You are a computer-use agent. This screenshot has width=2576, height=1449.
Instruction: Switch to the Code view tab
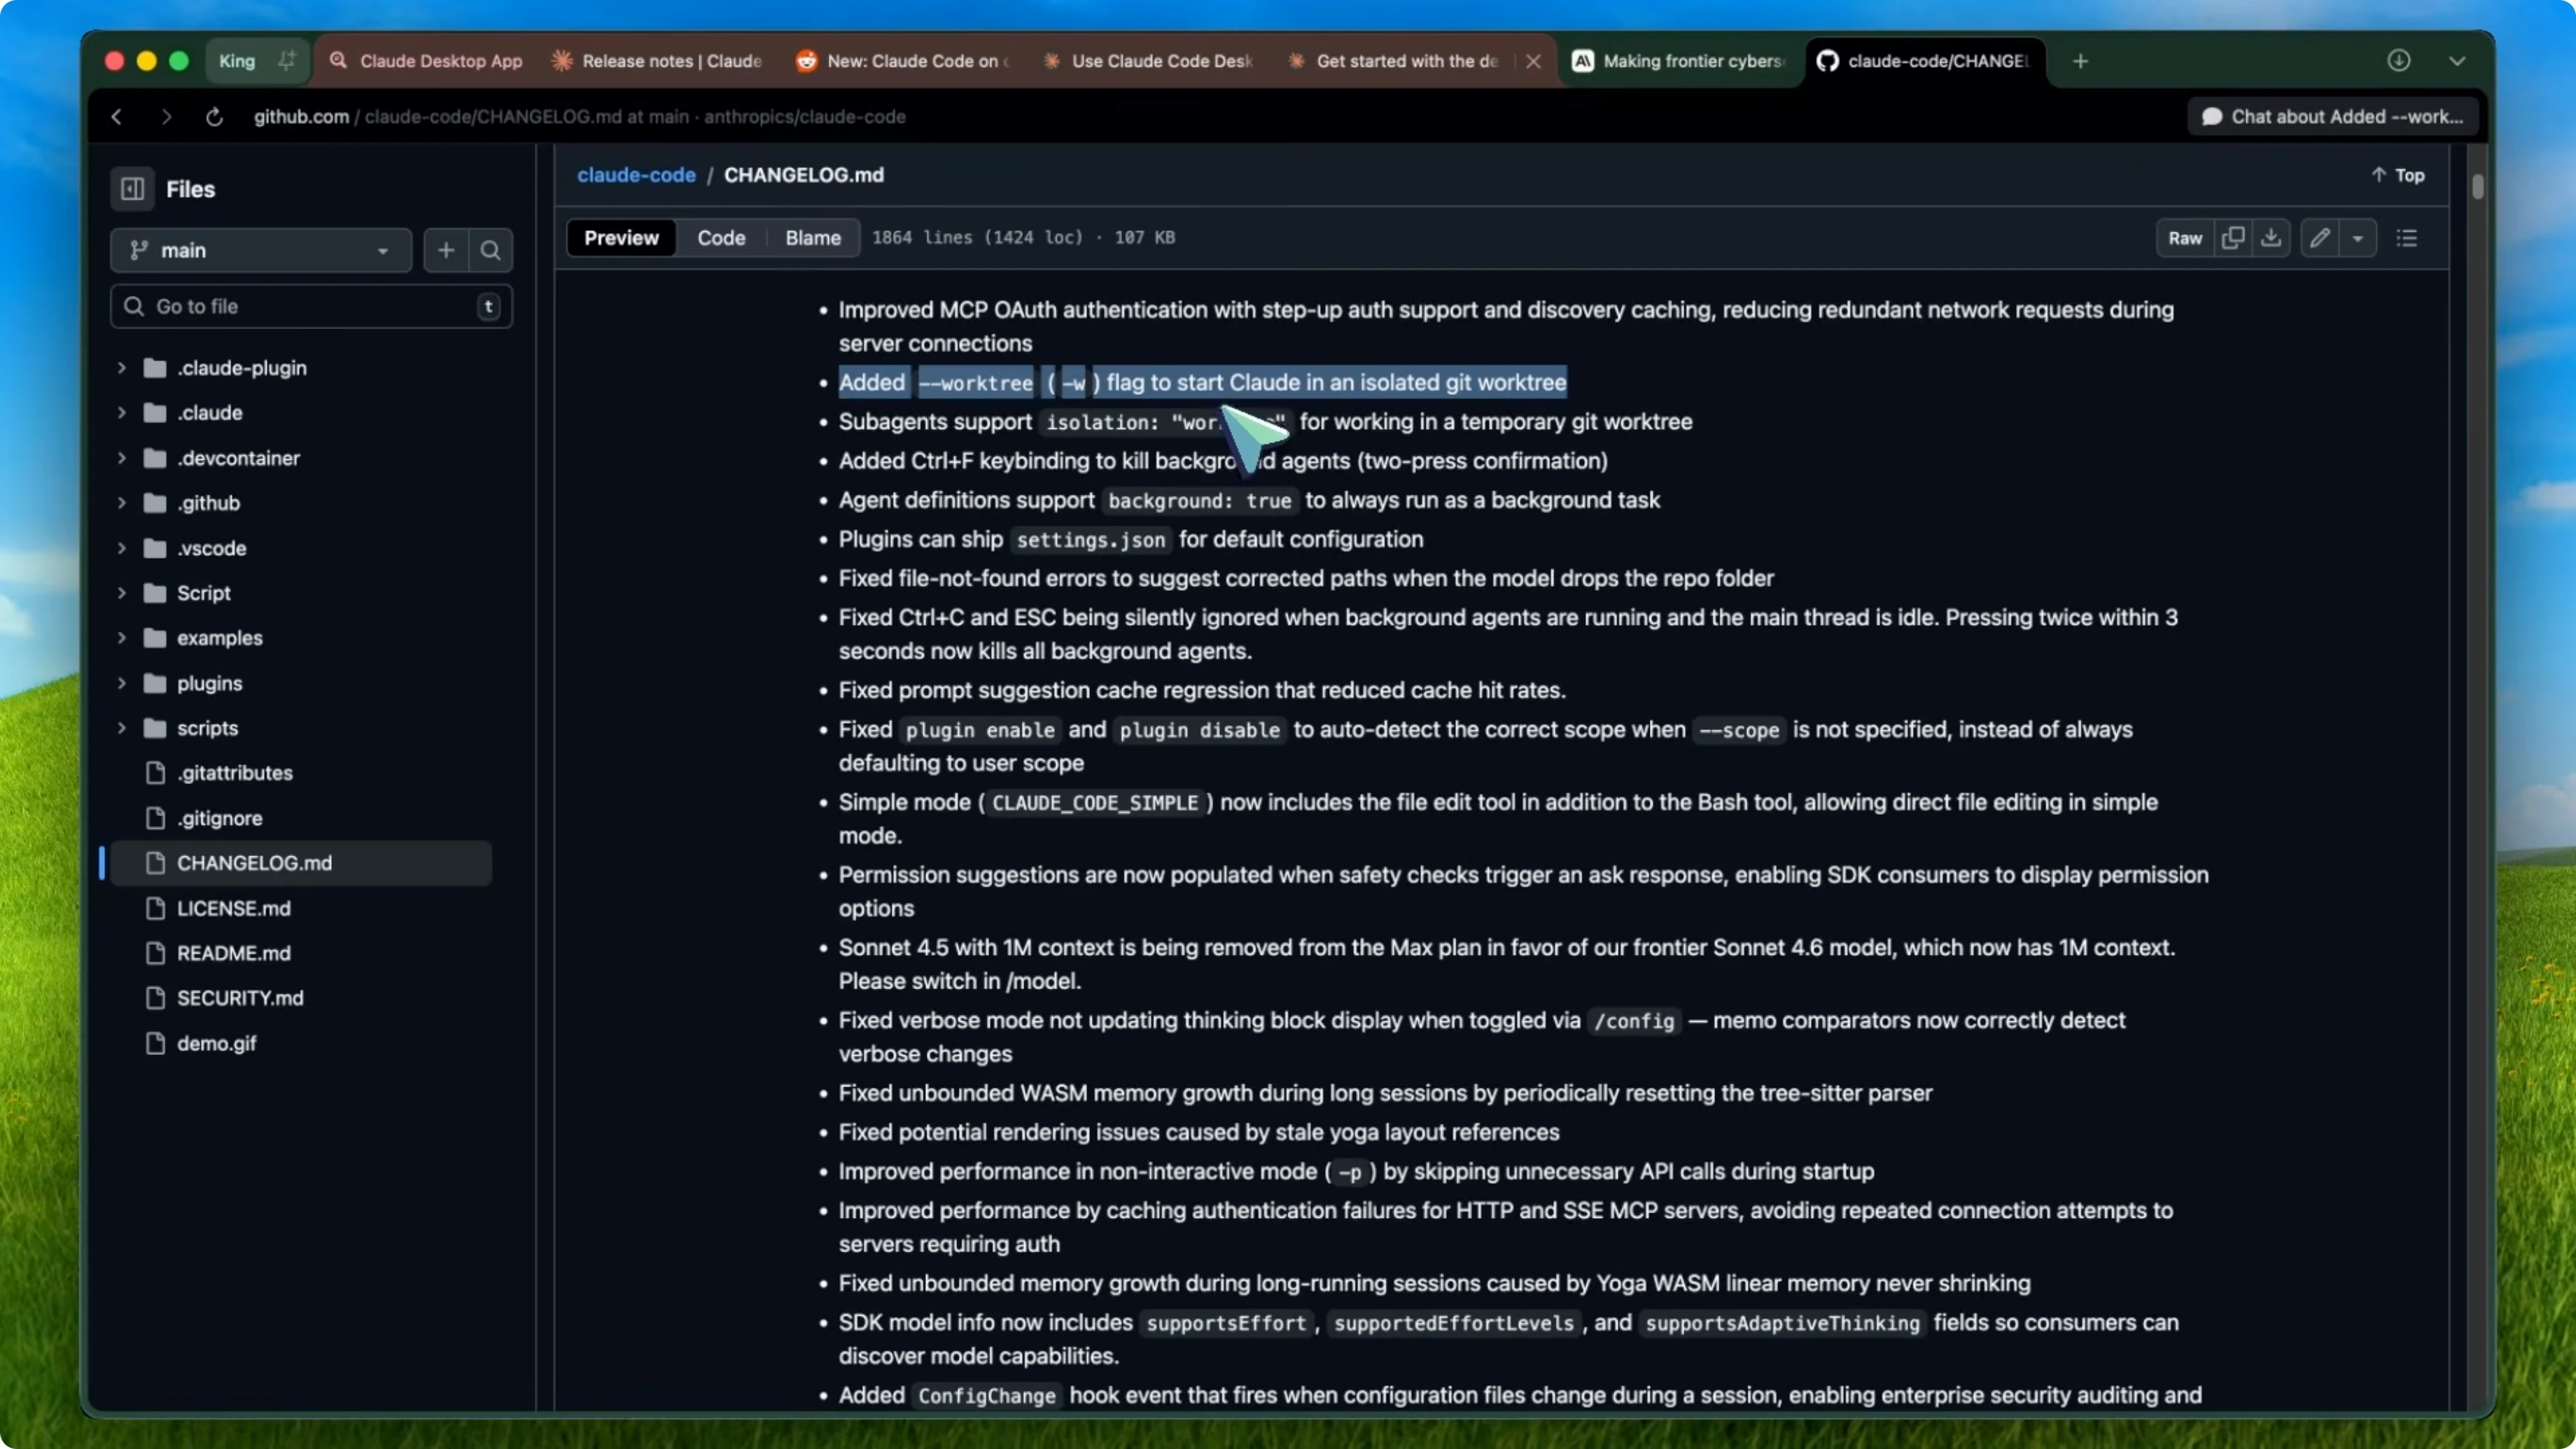(x=720, y=238)
